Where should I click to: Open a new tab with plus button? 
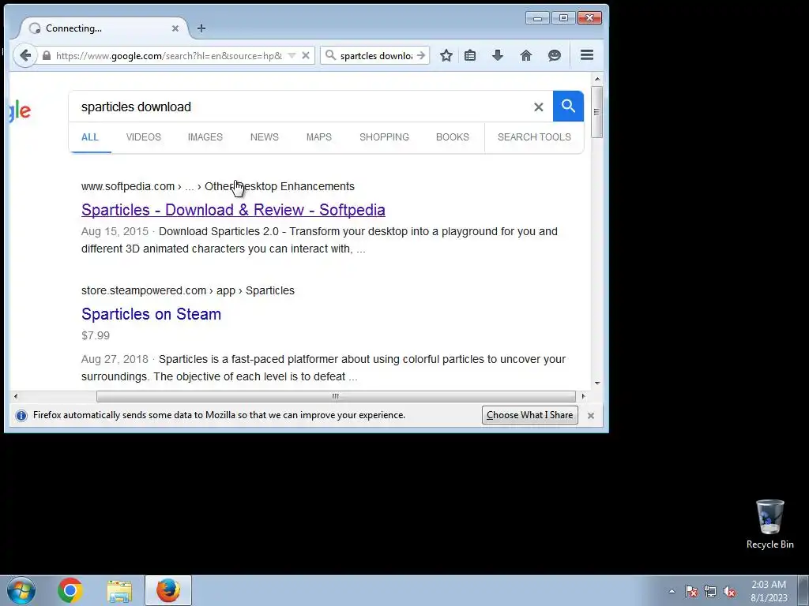coord(201,28)
